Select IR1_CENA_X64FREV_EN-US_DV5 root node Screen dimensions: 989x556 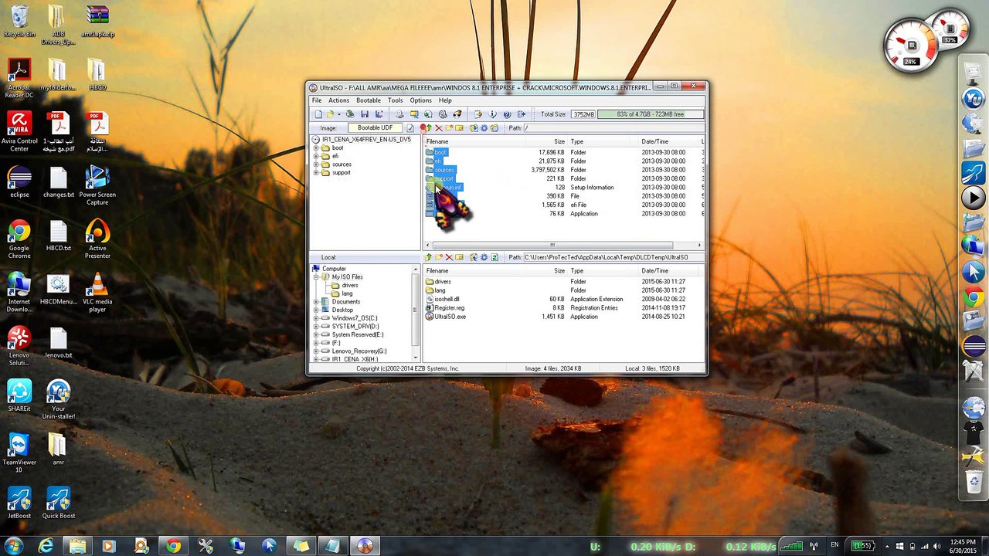[x=366, y=140]
